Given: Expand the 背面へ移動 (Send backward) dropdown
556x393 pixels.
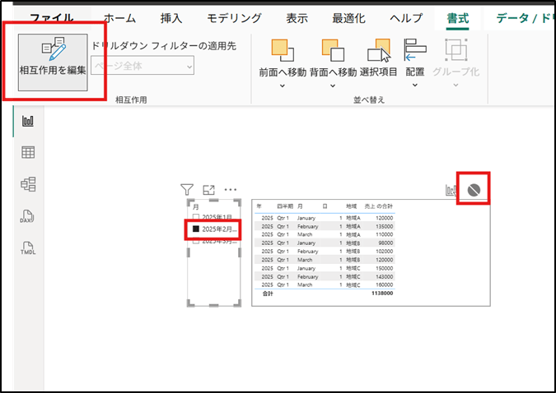Looking at the screenshot, I should [333, 85].
